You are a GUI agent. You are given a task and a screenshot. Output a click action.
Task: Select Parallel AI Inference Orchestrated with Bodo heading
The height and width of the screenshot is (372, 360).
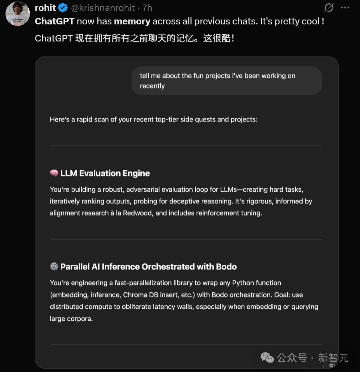(148, 267)
